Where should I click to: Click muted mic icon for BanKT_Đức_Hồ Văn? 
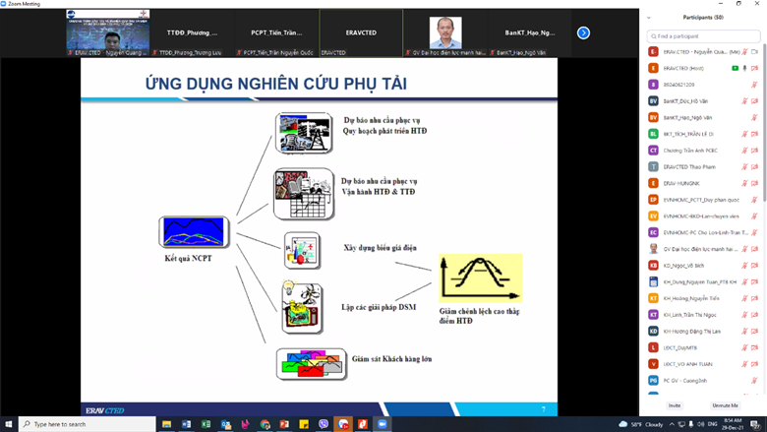point(744,101)
